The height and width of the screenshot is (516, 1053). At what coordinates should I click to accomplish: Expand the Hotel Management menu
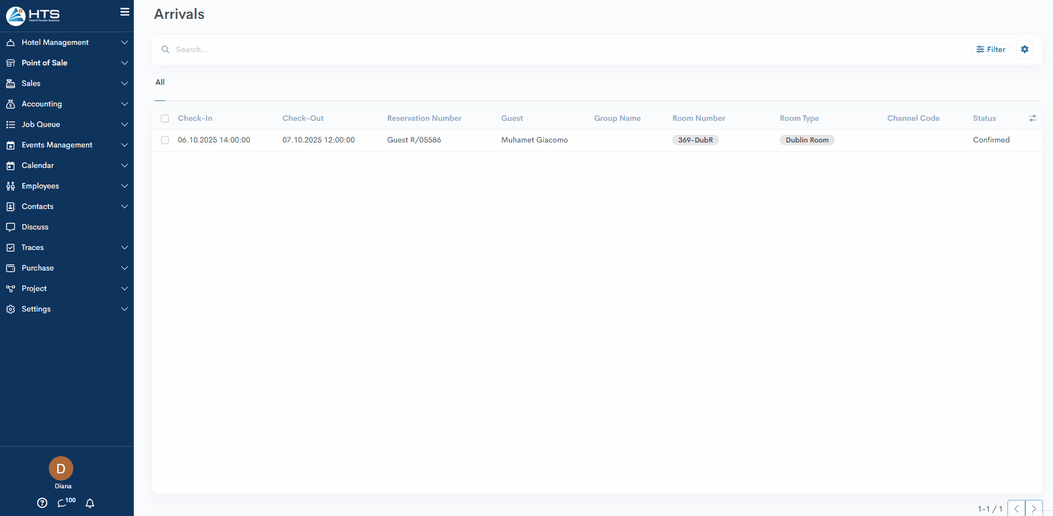pos(67,42)
